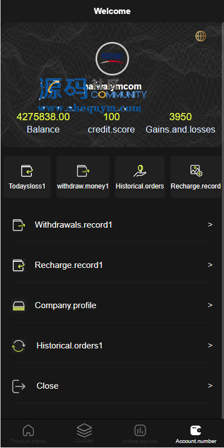Expand Historical.orders1 with its chevron arrow
Image resolution: width=224 pixels, height=448 pixels.
click(210, 346)
